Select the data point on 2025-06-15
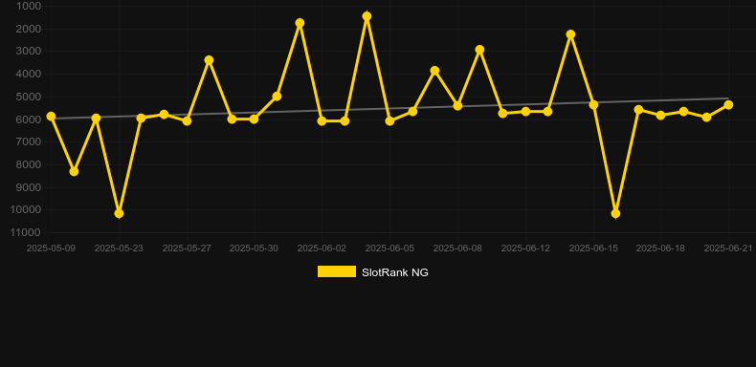Screen dimensions: 756x367 [593, 105]
